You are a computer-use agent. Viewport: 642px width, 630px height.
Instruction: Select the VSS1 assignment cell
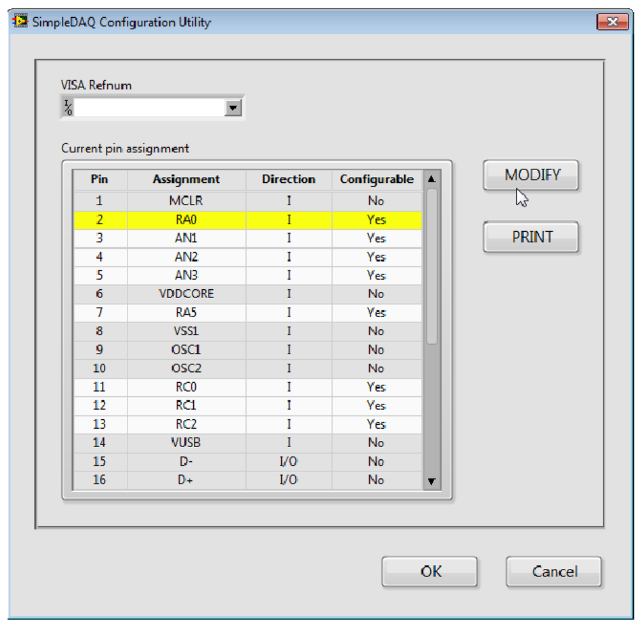coord(187,331)
